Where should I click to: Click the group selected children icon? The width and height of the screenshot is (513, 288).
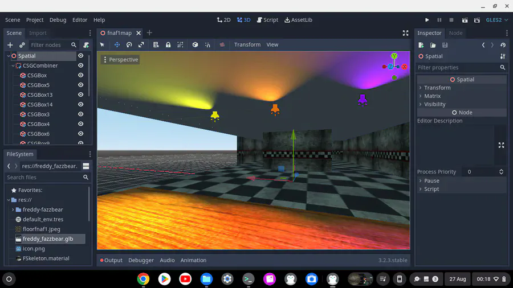(x=180, y=45)
